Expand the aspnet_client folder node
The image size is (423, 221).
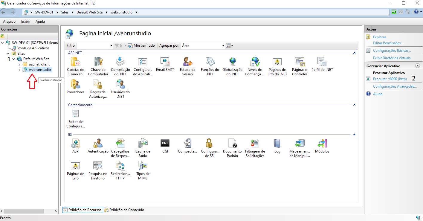click(x=19, y=64)
